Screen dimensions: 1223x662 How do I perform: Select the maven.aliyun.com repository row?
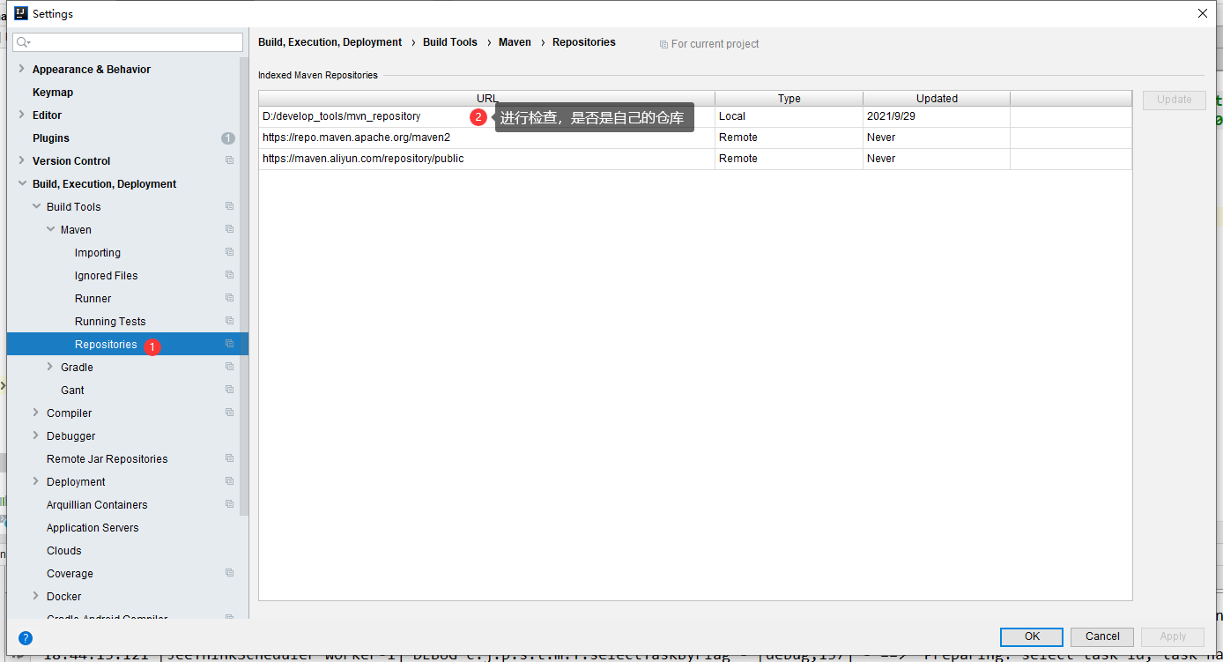695,159
